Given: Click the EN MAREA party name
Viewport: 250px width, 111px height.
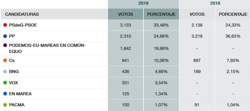Looking at the screenshot, I should pyautogui.click(x=20, y=94).
